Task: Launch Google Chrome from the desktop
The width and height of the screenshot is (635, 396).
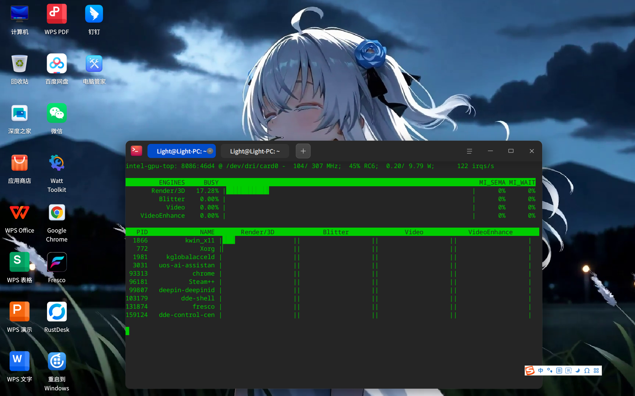Action: tap(57, 223)
